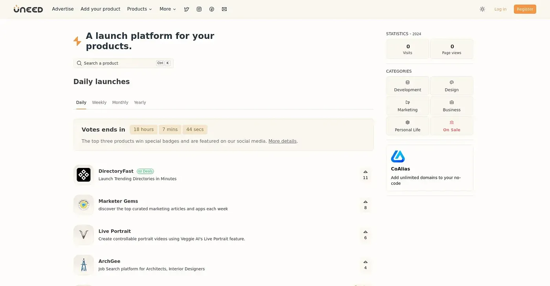Viewport: 550px width, 286px height.
Task: Open the Live Portrait product title
Action: pos(115,231)
